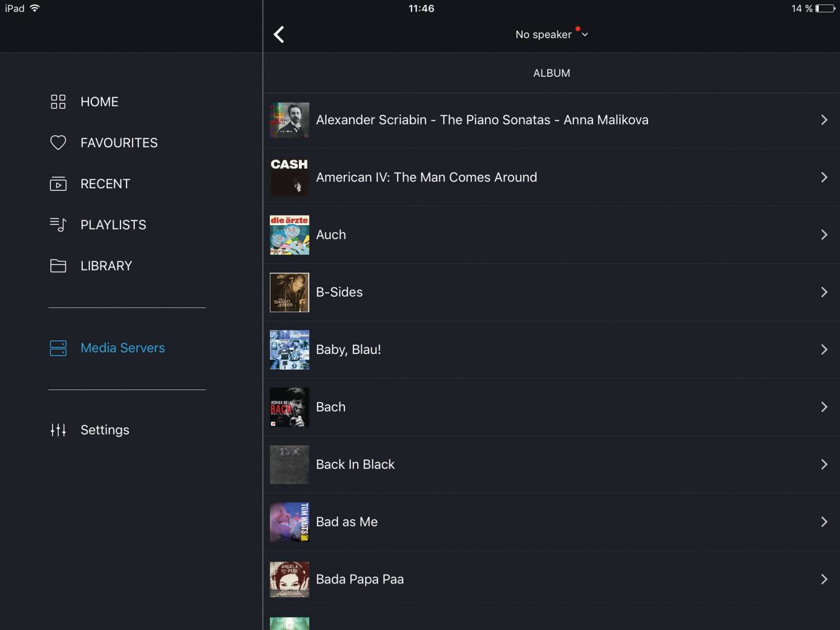Click the Baby, Blau! album cover
This screenshot has height=630, width=840.
point(290,349)
